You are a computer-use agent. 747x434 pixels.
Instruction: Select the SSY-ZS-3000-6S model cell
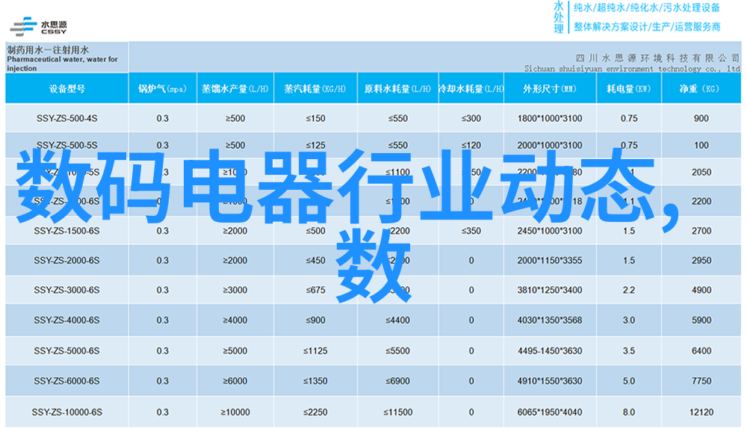pos(66,290)
